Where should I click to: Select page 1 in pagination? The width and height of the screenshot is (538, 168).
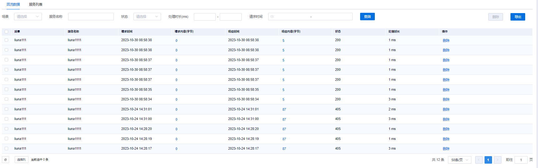coord(488,160)
